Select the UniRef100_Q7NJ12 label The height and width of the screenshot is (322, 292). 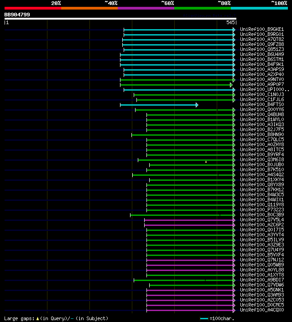coord(262,260)
